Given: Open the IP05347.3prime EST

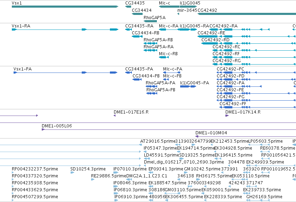Looking at the screenshot, I should coord(145,151).
